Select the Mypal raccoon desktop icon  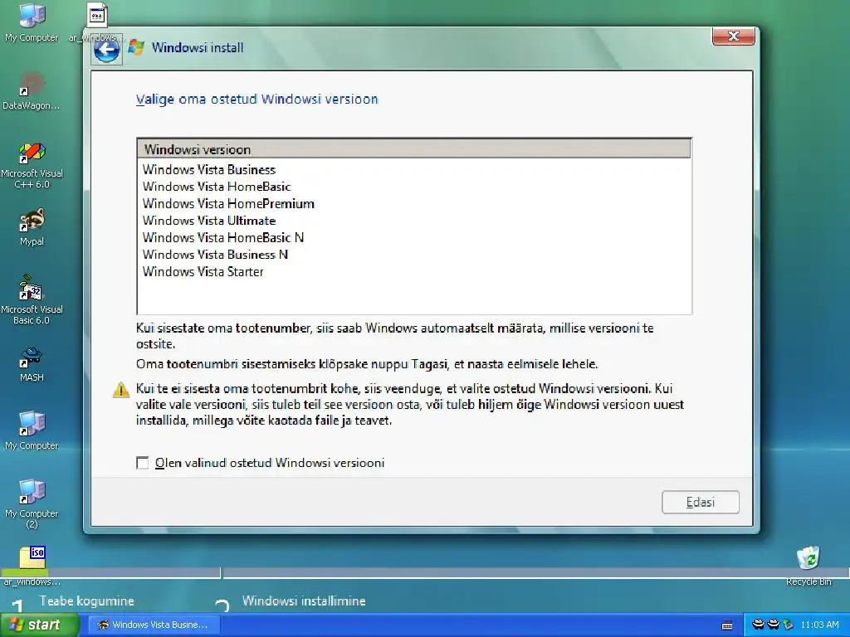(x=32, y=227)
